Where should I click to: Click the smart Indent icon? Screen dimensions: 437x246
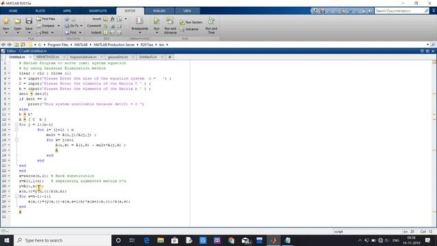coord(105,33)
